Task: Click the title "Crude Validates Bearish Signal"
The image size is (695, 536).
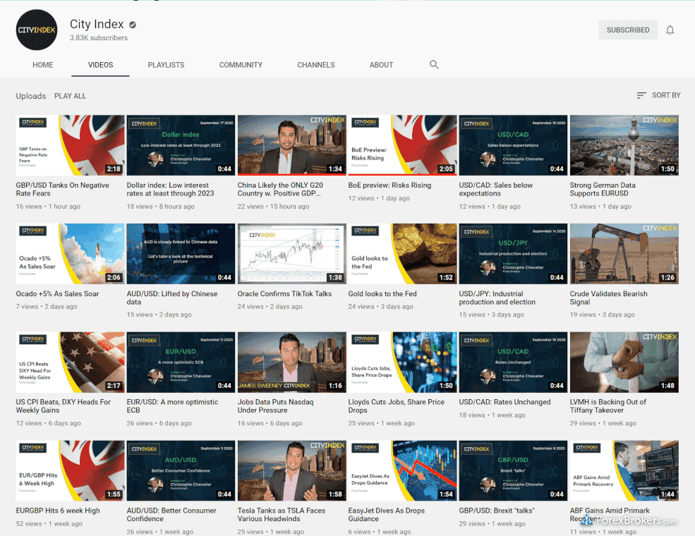Action: 609,298
